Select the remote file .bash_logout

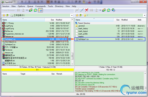click(110, 31)
